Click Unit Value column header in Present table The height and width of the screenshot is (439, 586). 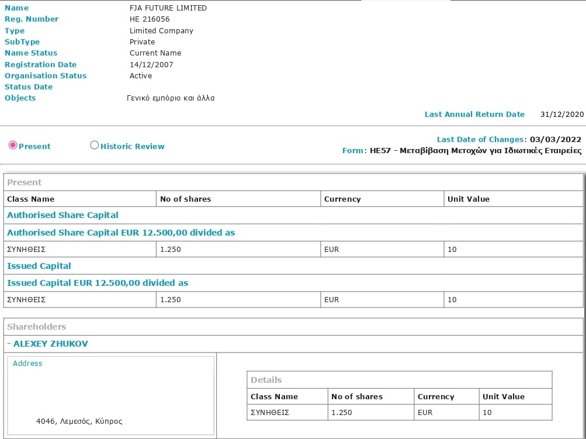click(x=469, y=199)
